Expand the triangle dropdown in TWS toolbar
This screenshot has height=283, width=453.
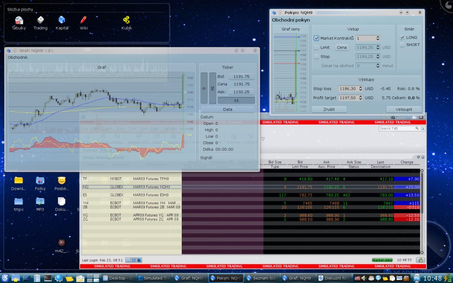click(263, 139)
